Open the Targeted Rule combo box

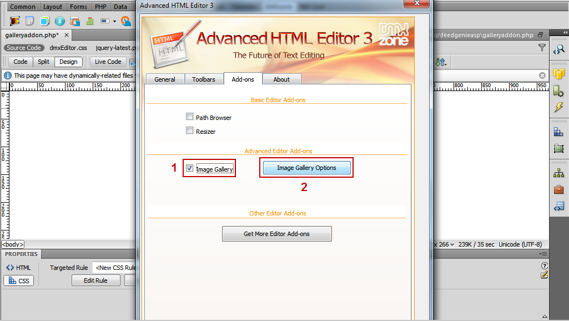[x=114, y=268]
